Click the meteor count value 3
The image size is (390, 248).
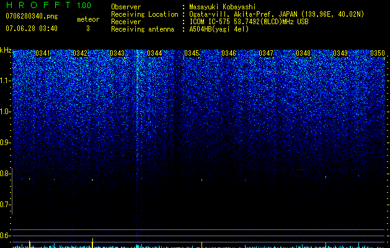[x=88, y=29]
